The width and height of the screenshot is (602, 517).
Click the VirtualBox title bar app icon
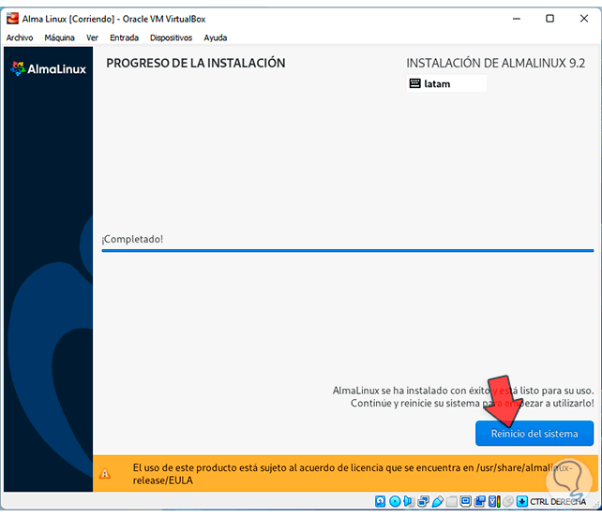point(12,19)
